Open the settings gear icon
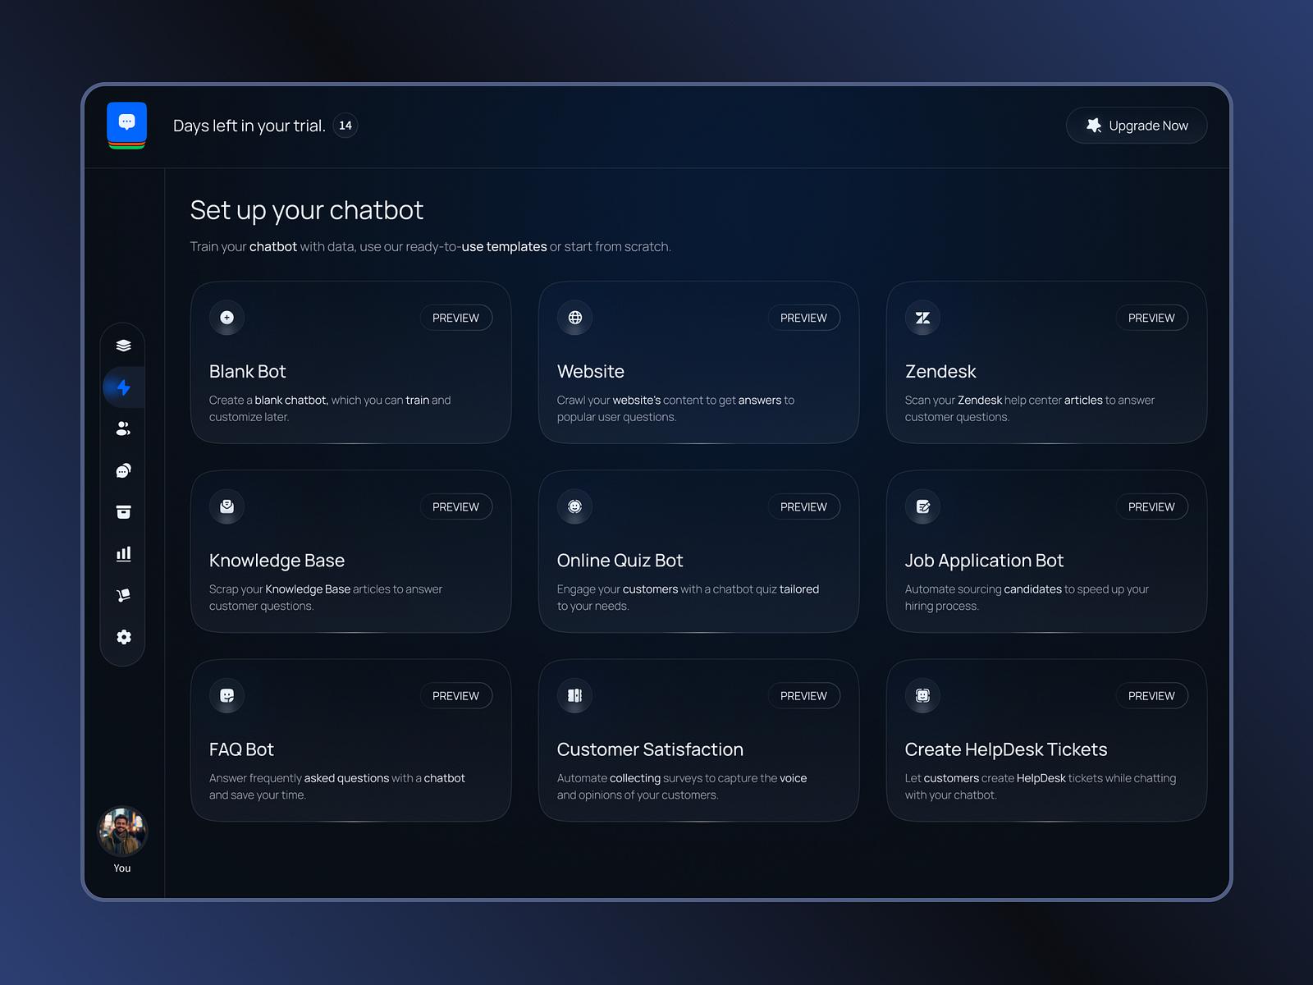The width and height of the screenshot is (1313, 985). (123, 637)
